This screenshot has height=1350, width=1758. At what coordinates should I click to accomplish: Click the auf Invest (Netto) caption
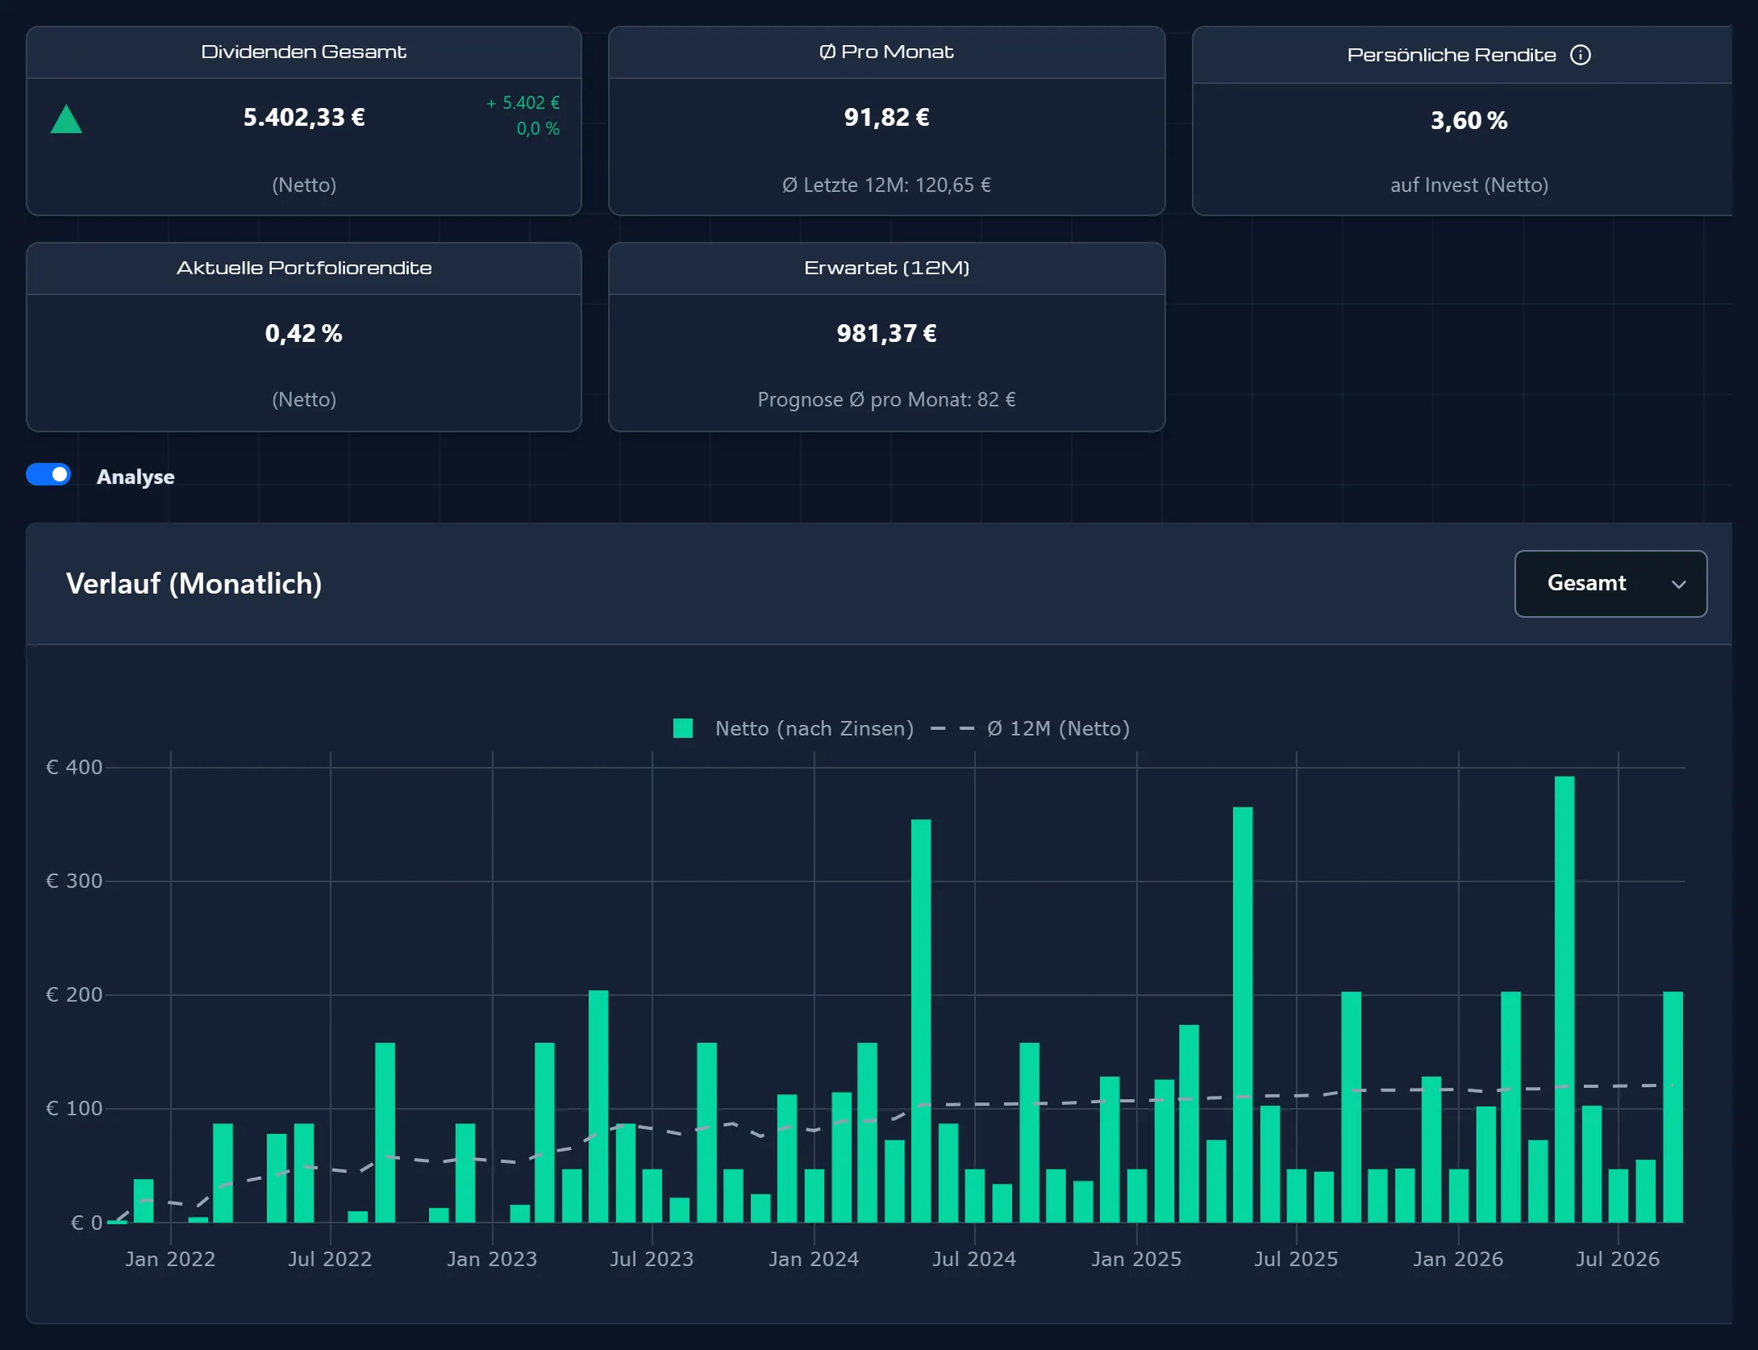point(1468,185)
